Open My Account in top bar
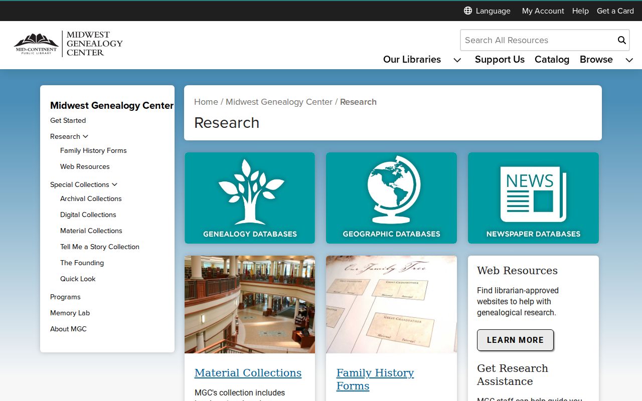642x401 pixels. click(x=543, y=11)
